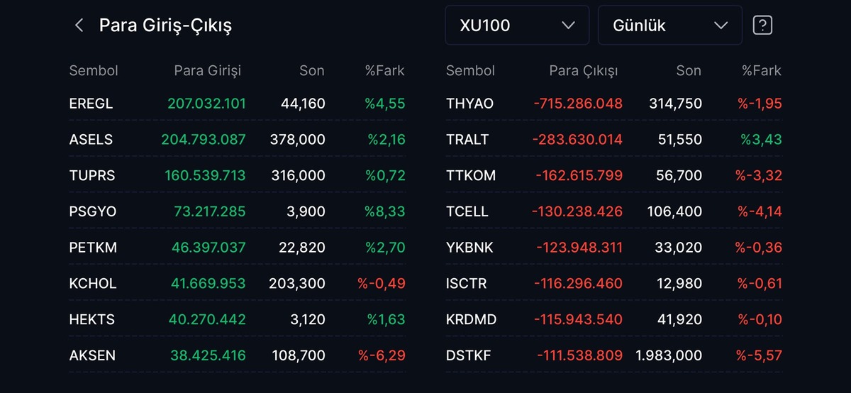This screenshot has height=393, width=851.
Task: Sort by the Para Girişi column header
Action: [208, 71]
